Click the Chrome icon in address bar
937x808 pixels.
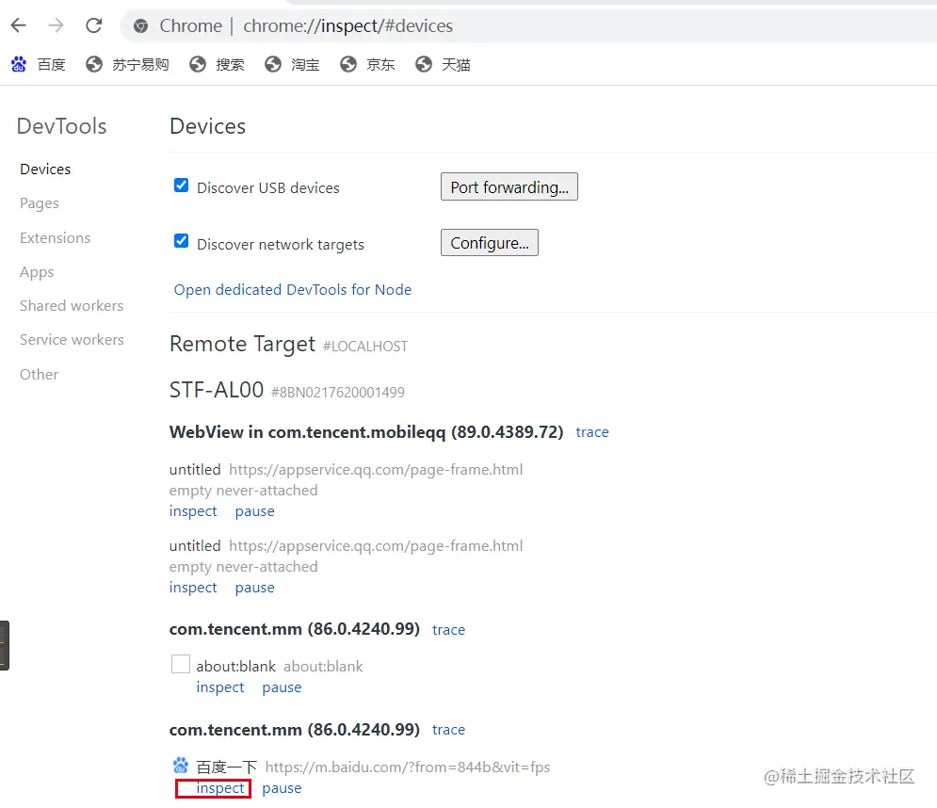coord(141,25)
